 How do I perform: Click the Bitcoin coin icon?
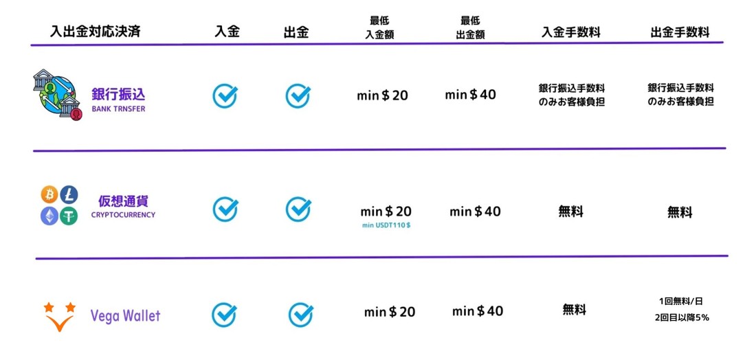pyautogui.click(x=49, y=195)
